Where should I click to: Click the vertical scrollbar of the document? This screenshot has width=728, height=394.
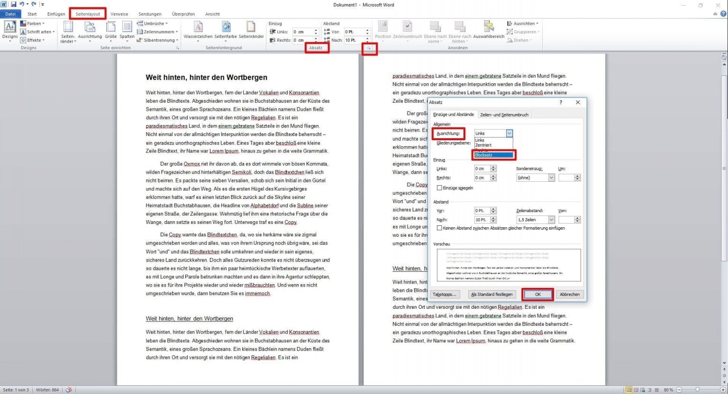click(x=724, y=168)
